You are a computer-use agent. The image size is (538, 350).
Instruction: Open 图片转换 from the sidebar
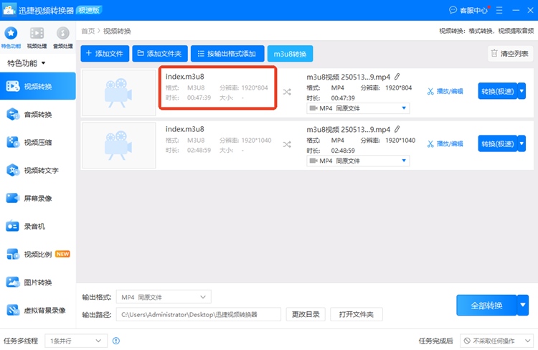click(x=38, y=283)
